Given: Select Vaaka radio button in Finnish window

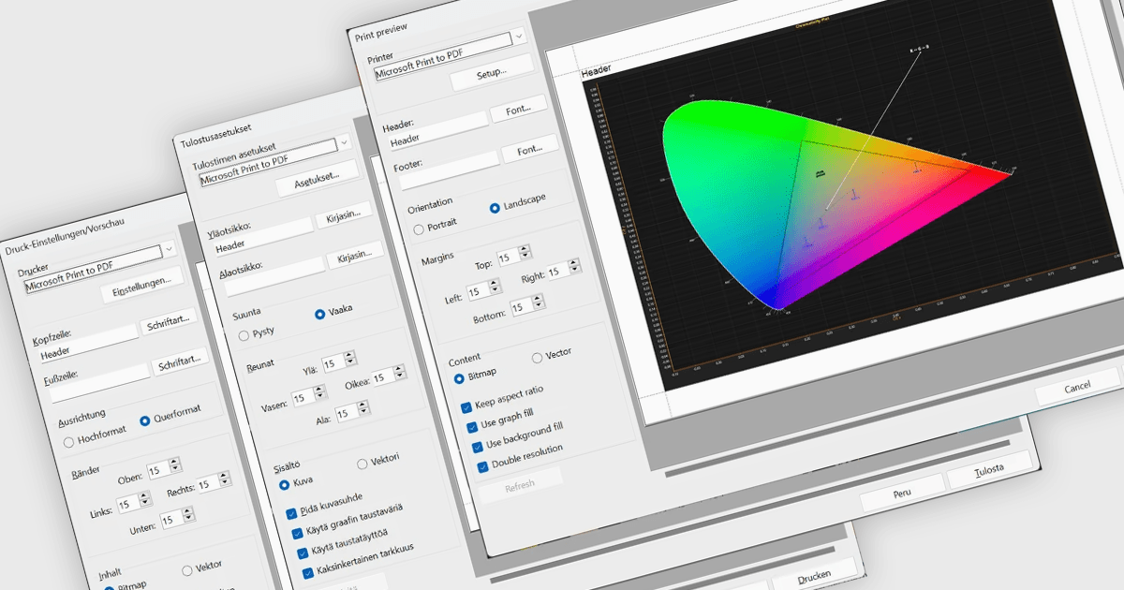Looking at the screenshot, I should coord(320,314).
